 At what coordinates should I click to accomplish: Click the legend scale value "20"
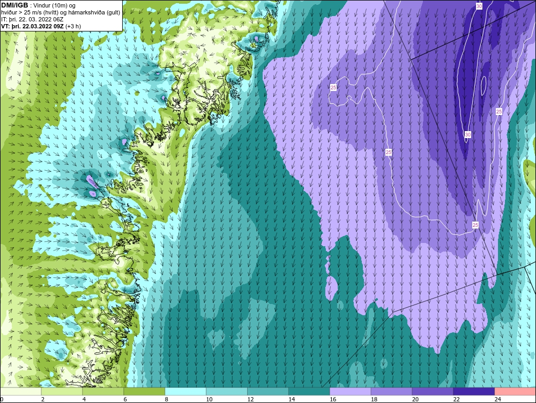click(415, 399)
